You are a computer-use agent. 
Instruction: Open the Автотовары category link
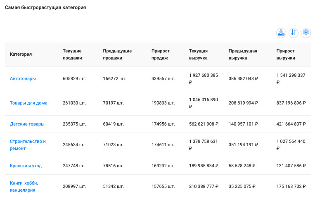pyautogui.click(x=23, y=78)
